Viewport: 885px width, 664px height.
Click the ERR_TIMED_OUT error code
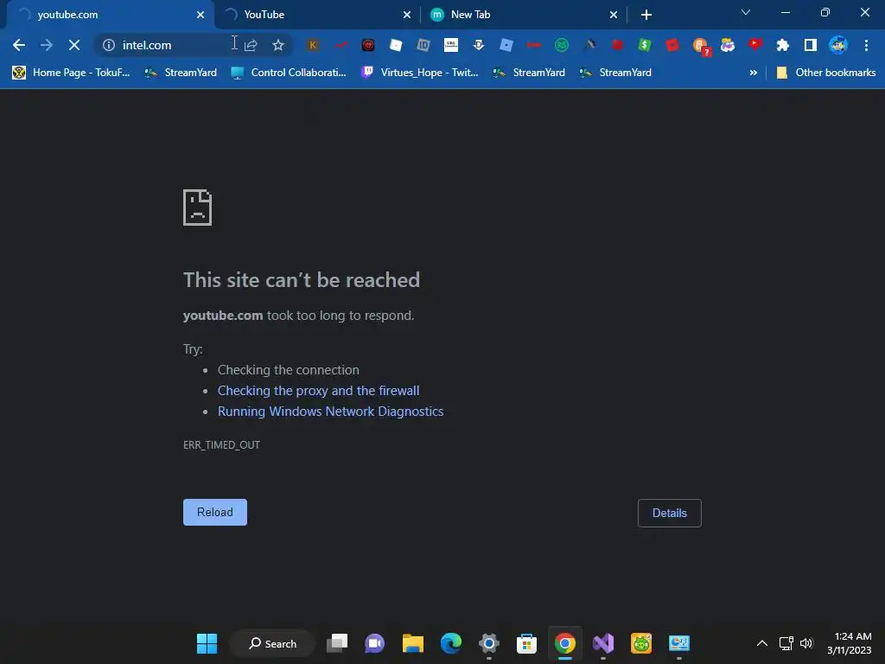click(221, 445)
